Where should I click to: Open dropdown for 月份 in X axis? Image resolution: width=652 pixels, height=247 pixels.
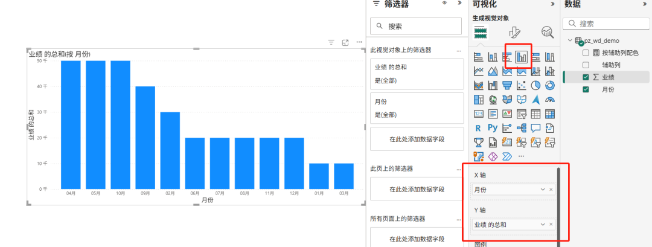click(543, 190)
